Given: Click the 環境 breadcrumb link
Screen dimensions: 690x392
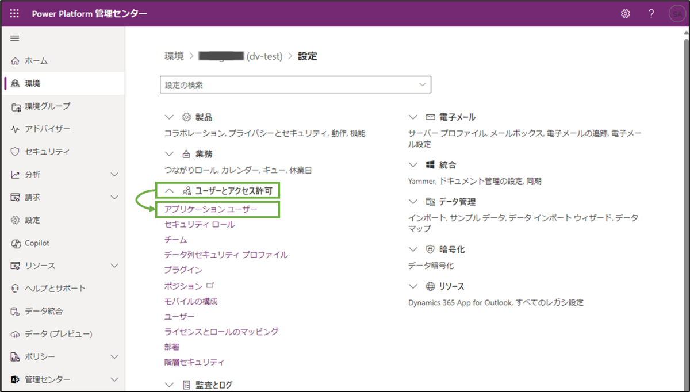Looking at the screenshot, I should [x=174, y=56].
